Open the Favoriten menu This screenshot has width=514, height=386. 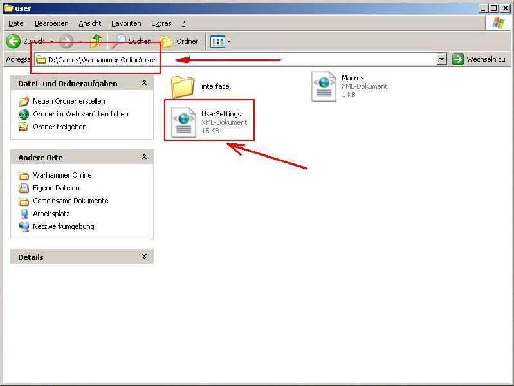coord(126,23)
